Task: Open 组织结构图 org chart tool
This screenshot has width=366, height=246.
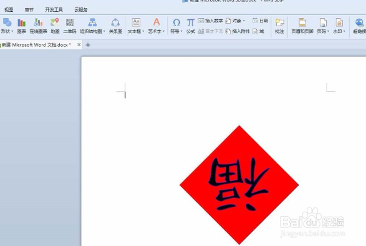Action: pos(92,26)
